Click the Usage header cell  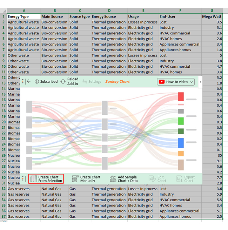point(143,16)
